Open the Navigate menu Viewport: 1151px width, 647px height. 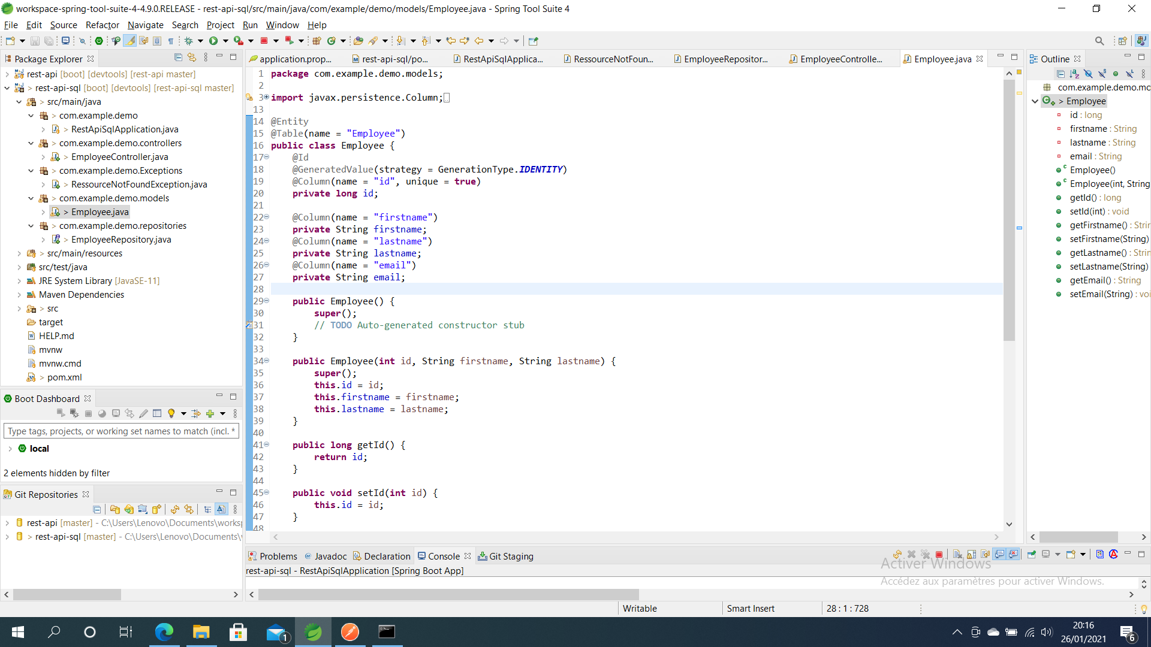(145, 25)
